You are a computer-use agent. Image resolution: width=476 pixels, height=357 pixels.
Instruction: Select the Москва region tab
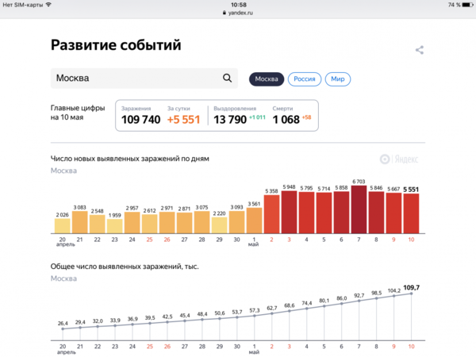coord(266,79)
